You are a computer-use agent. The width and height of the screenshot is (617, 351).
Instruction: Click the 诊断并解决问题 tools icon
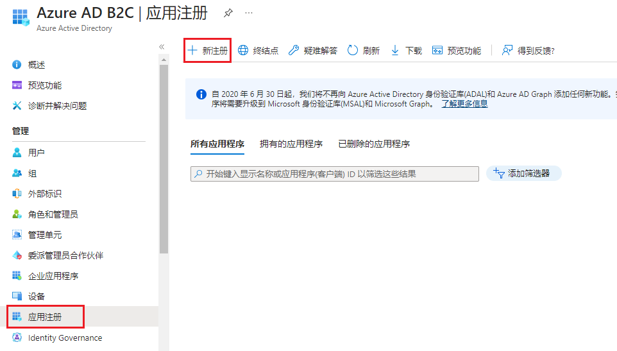click(17, 105)
